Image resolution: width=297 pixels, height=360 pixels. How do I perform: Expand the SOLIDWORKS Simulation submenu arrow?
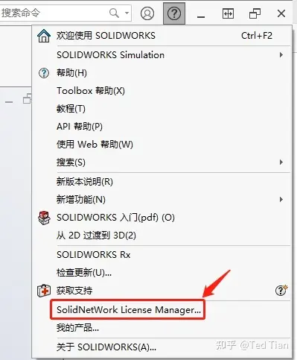tap(281, 54)
